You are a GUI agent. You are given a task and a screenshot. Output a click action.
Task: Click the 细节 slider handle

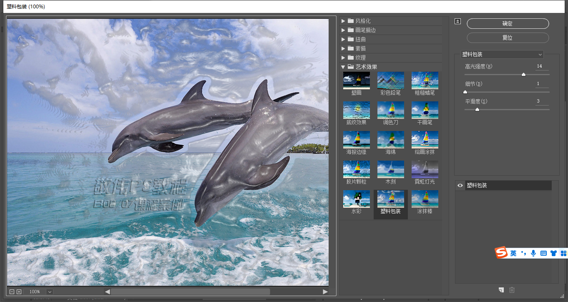[465, 92]
